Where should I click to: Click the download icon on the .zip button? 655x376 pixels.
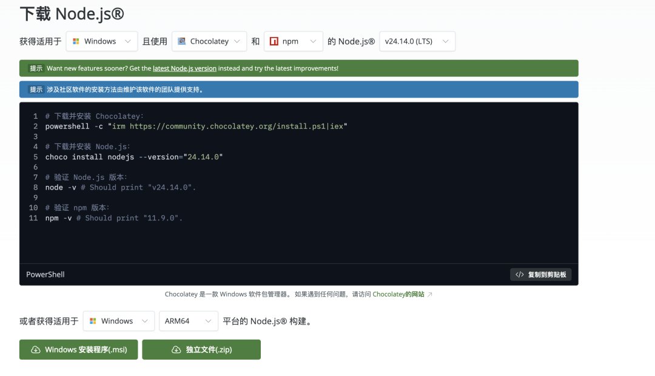point(176,350)
